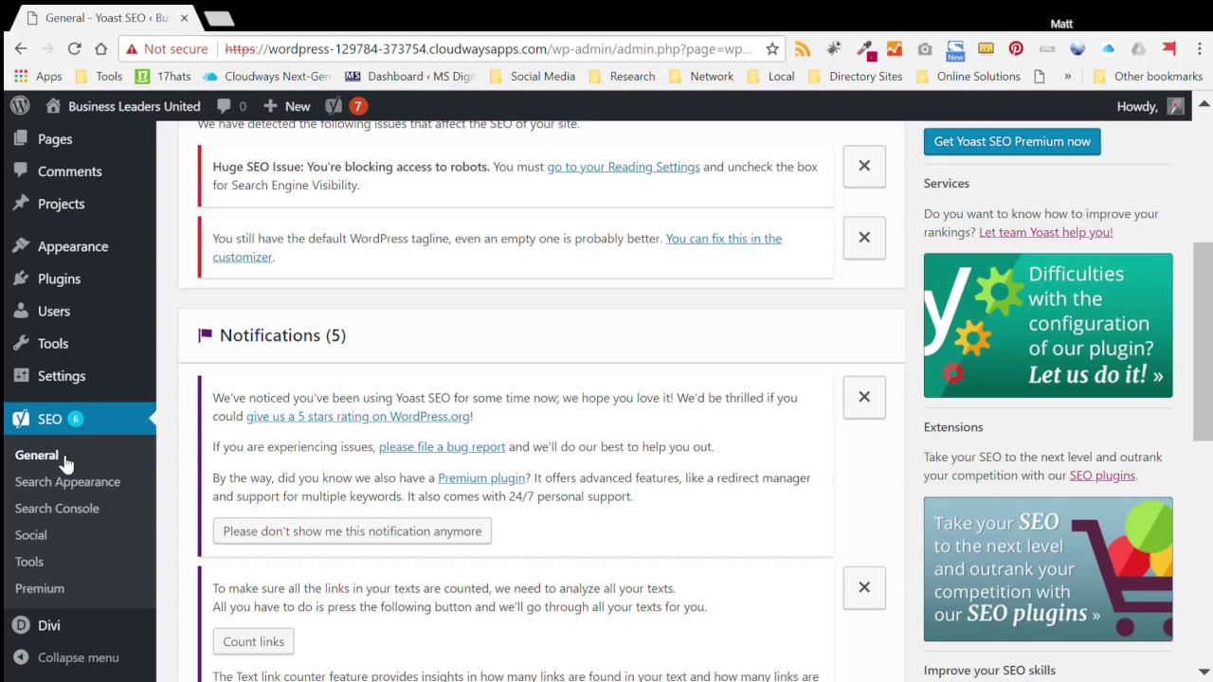1213x682 pixels.
Task: Click the Let team Yoast help you link
Action: pyautogui.click(x=1045, y=232)
